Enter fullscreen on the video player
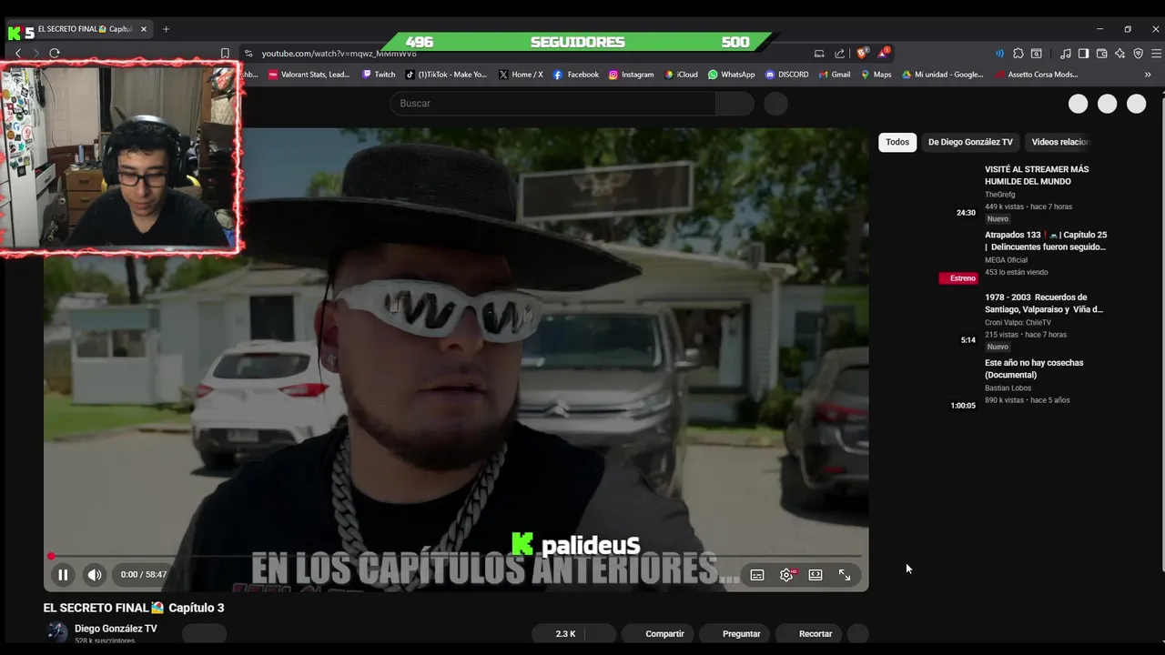 [845, 575]
